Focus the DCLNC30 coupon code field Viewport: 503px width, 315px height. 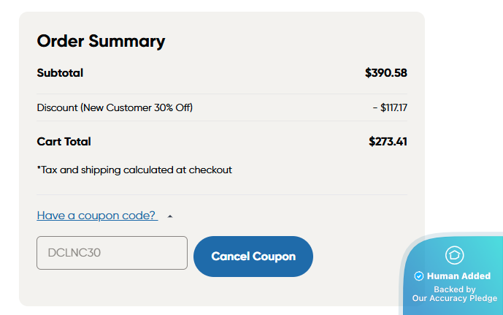[112, 253]
